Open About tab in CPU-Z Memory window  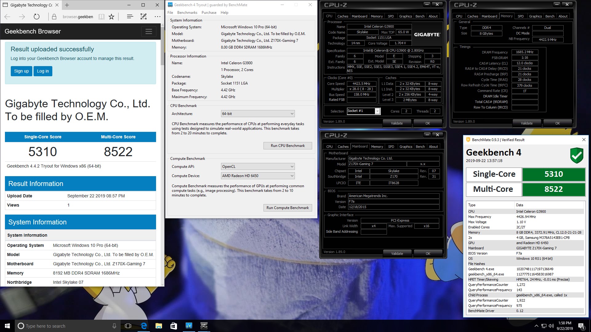point(563,16)
